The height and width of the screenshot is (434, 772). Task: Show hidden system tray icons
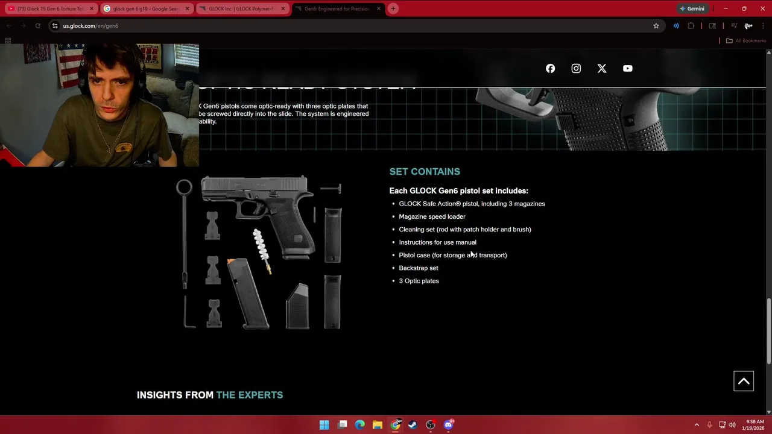tap(697, 425)
